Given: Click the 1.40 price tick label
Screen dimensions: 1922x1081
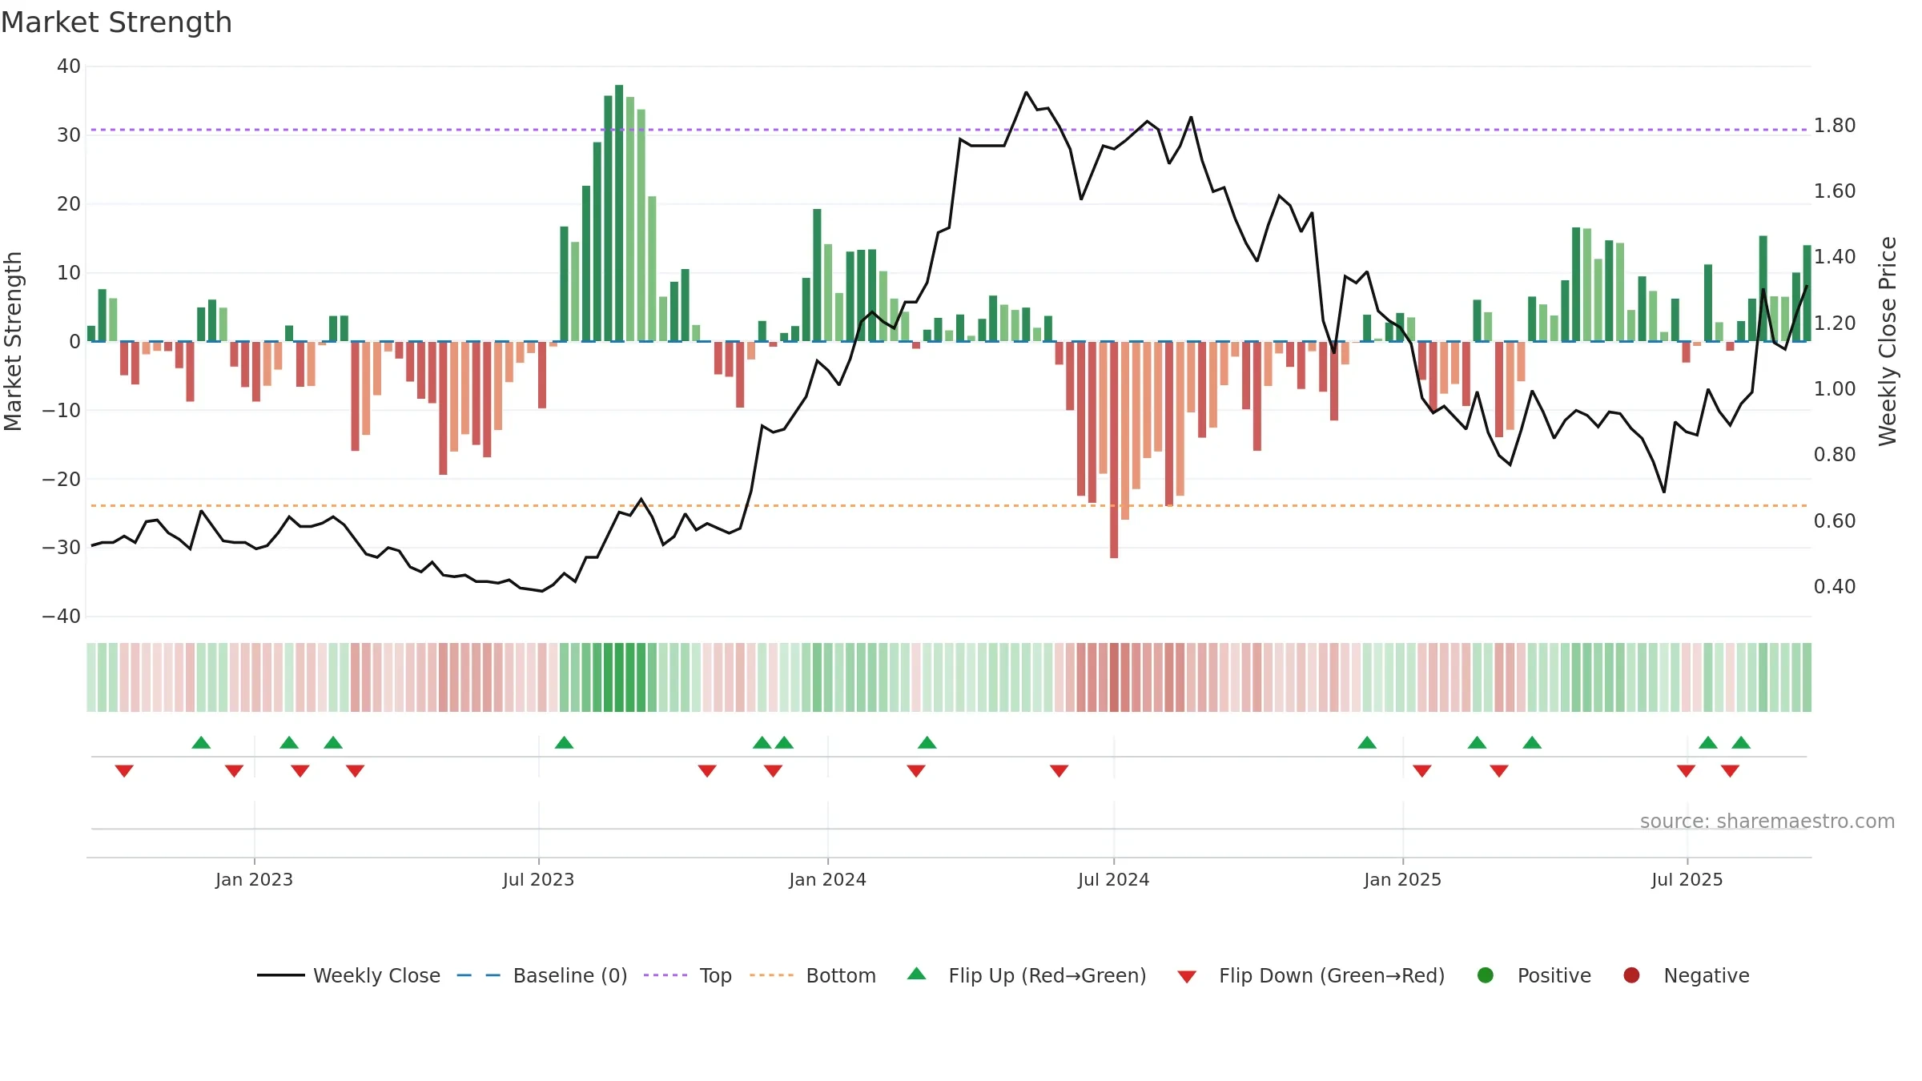Looking at the screenshot, I should click(x=1835, y=257).
